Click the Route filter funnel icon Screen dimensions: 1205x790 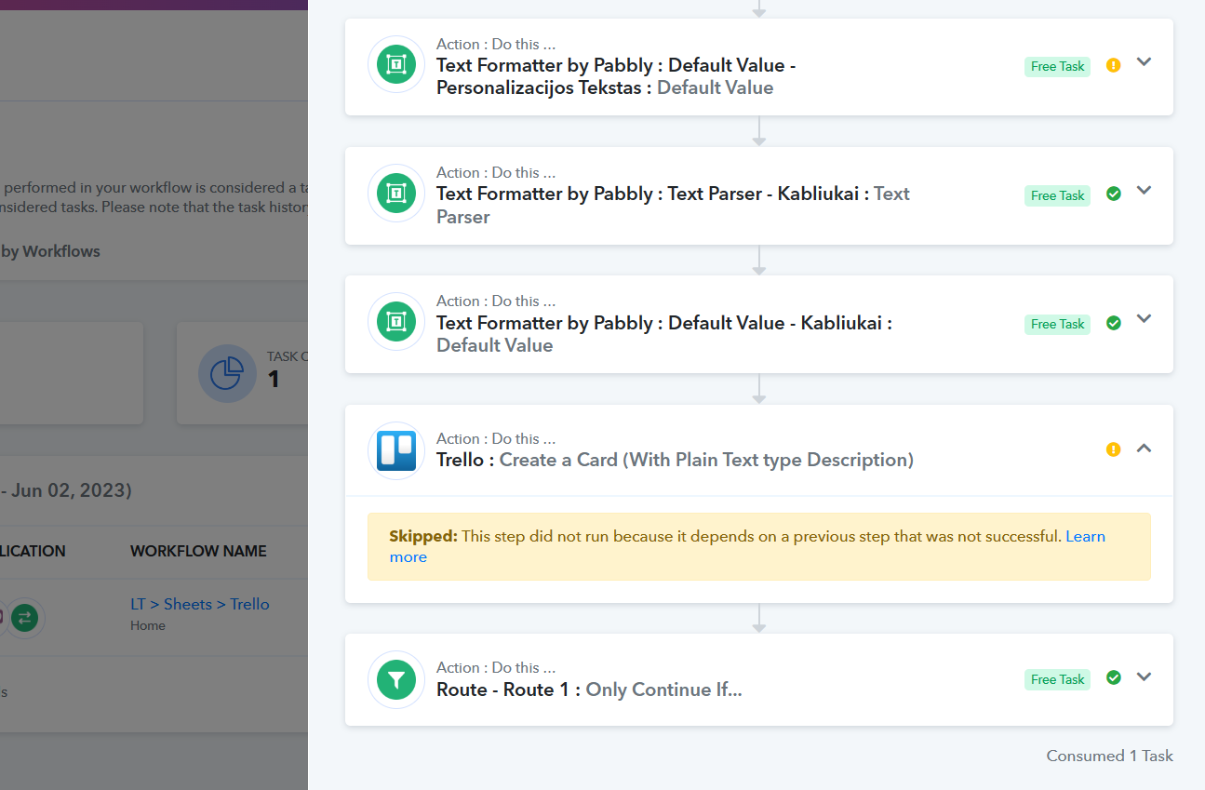[396, 679]
